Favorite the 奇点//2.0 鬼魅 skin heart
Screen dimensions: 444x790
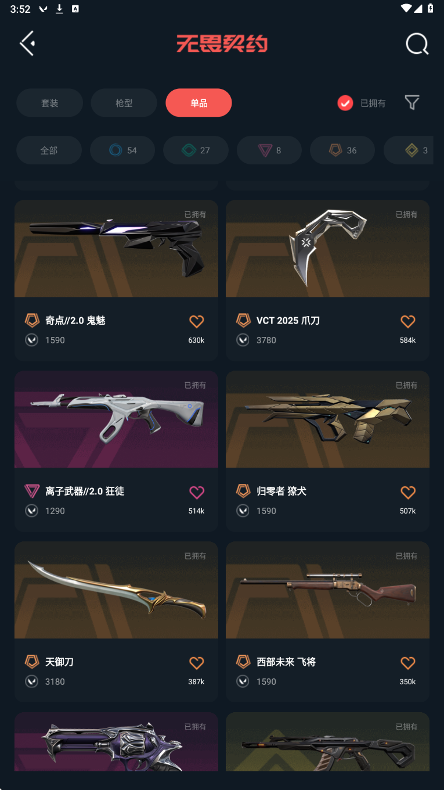[x=197, y=321]
